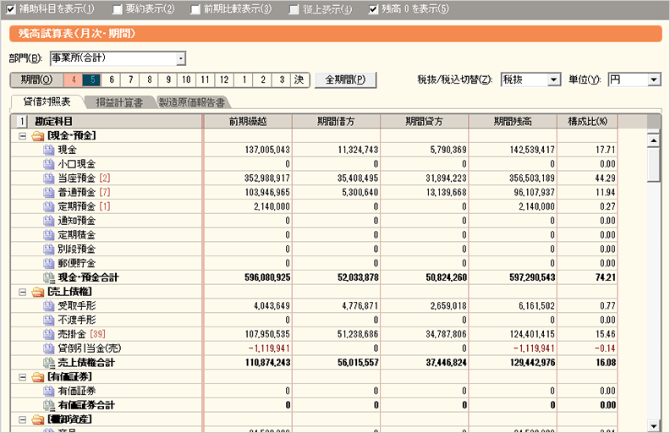Screen dimensions: 670x433
Task: Click the 有価証券 folder icon
Action: coord(37,376)
